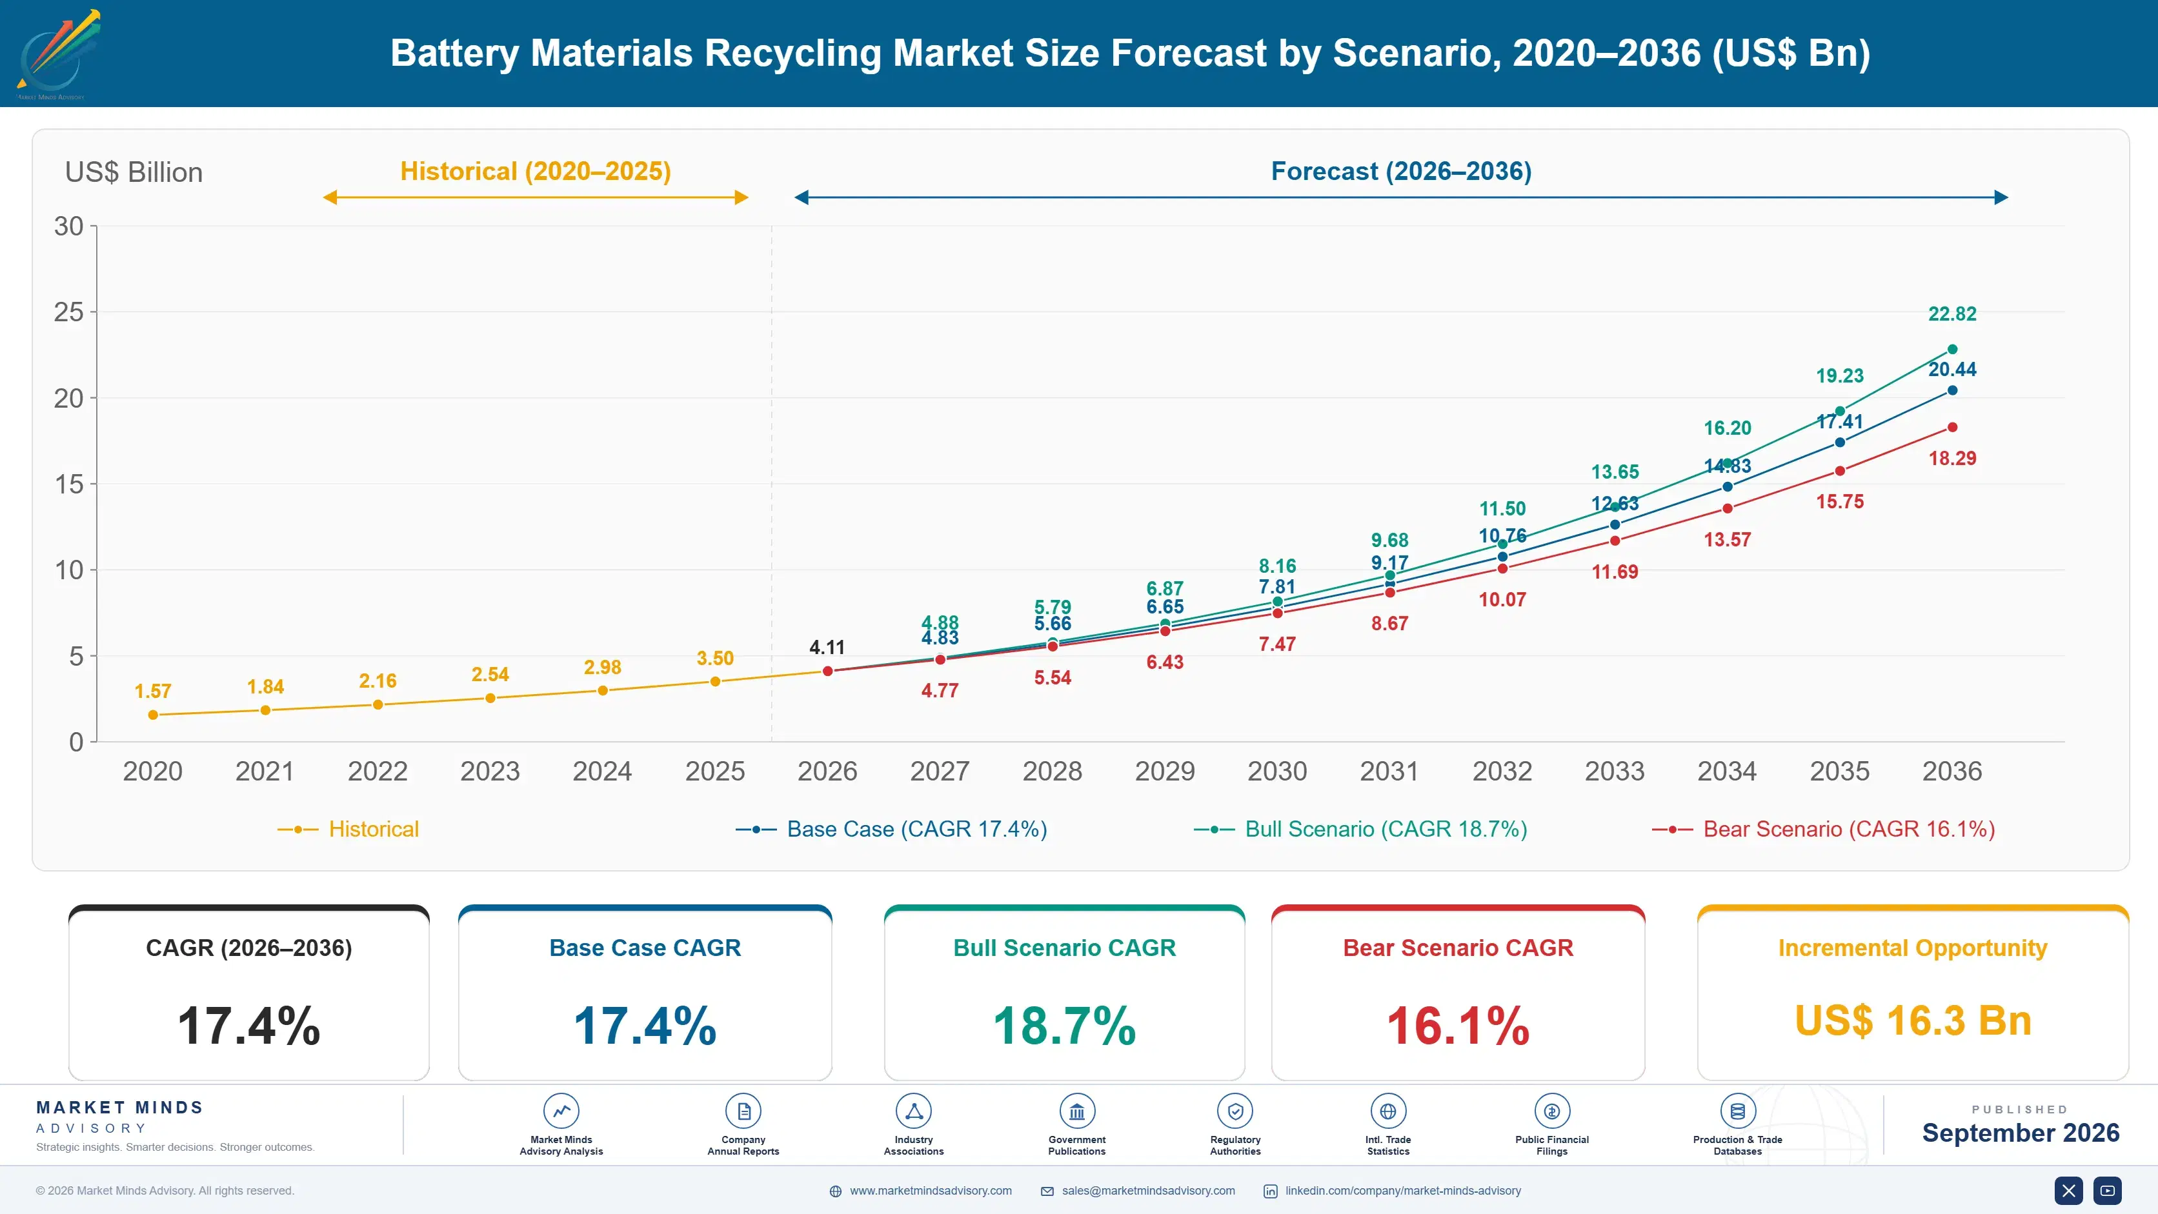Click the Intl. Trade Statistics globe icon
This screenshot has height=1214, width=2158.
tap(1388, 1111)
